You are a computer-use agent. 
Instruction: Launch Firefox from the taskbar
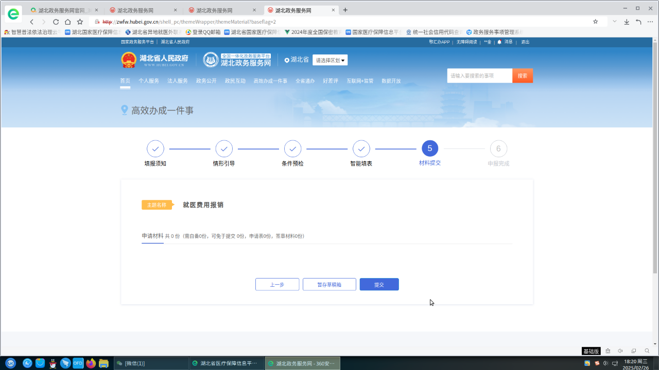click(x=91, y=363)
